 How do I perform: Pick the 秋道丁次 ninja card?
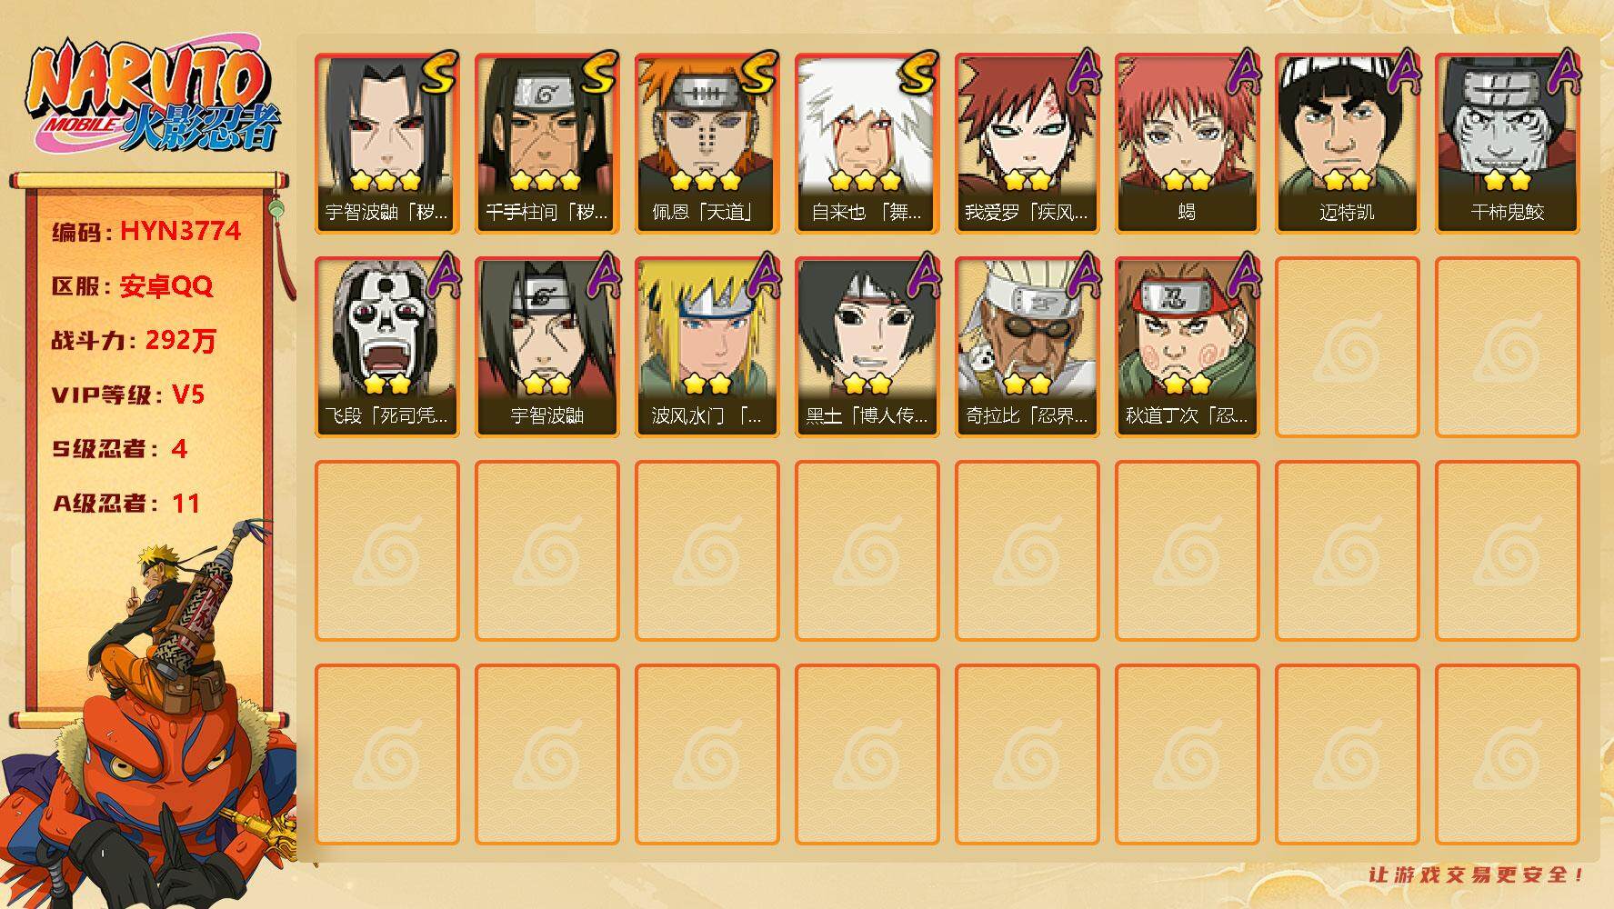click(x=1187, y=347)
